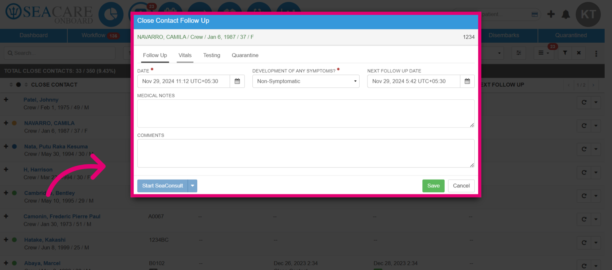
Task: Open Camonin, Frederic Pierre Paul link
Action: click(x=62, y=217)
